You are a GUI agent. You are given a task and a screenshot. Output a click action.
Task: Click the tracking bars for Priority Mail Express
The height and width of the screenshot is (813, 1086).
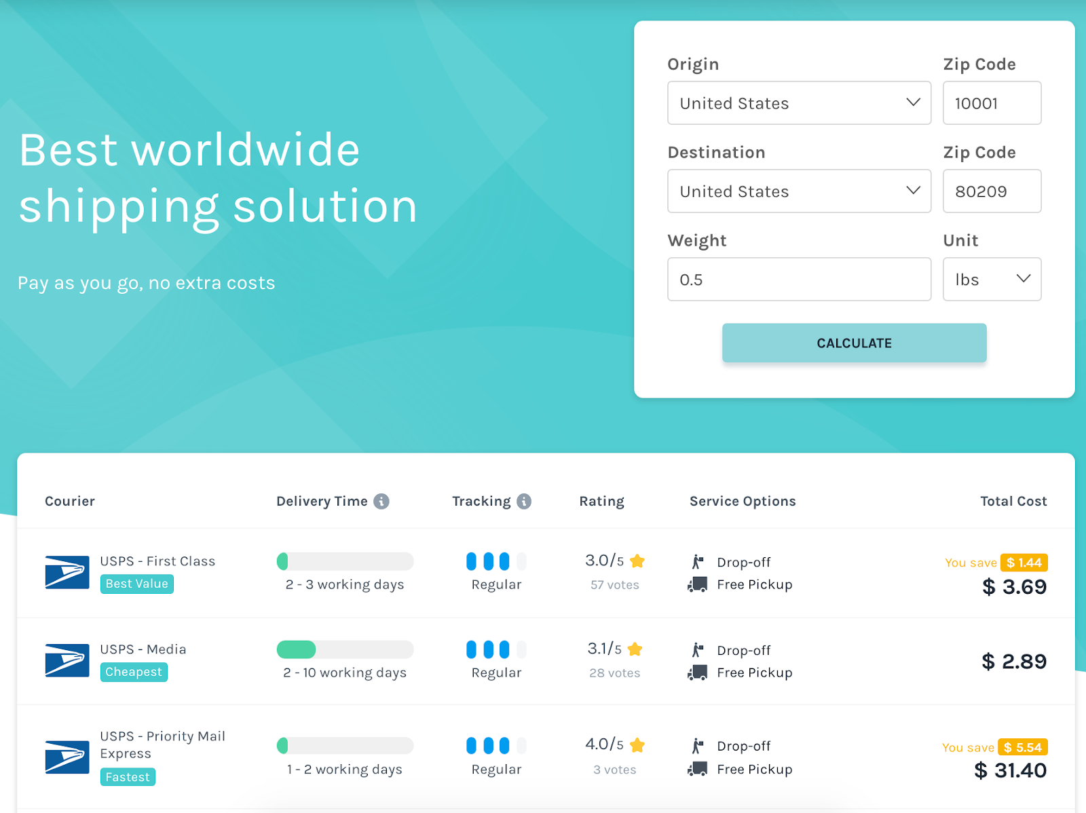tap(496, 746)
